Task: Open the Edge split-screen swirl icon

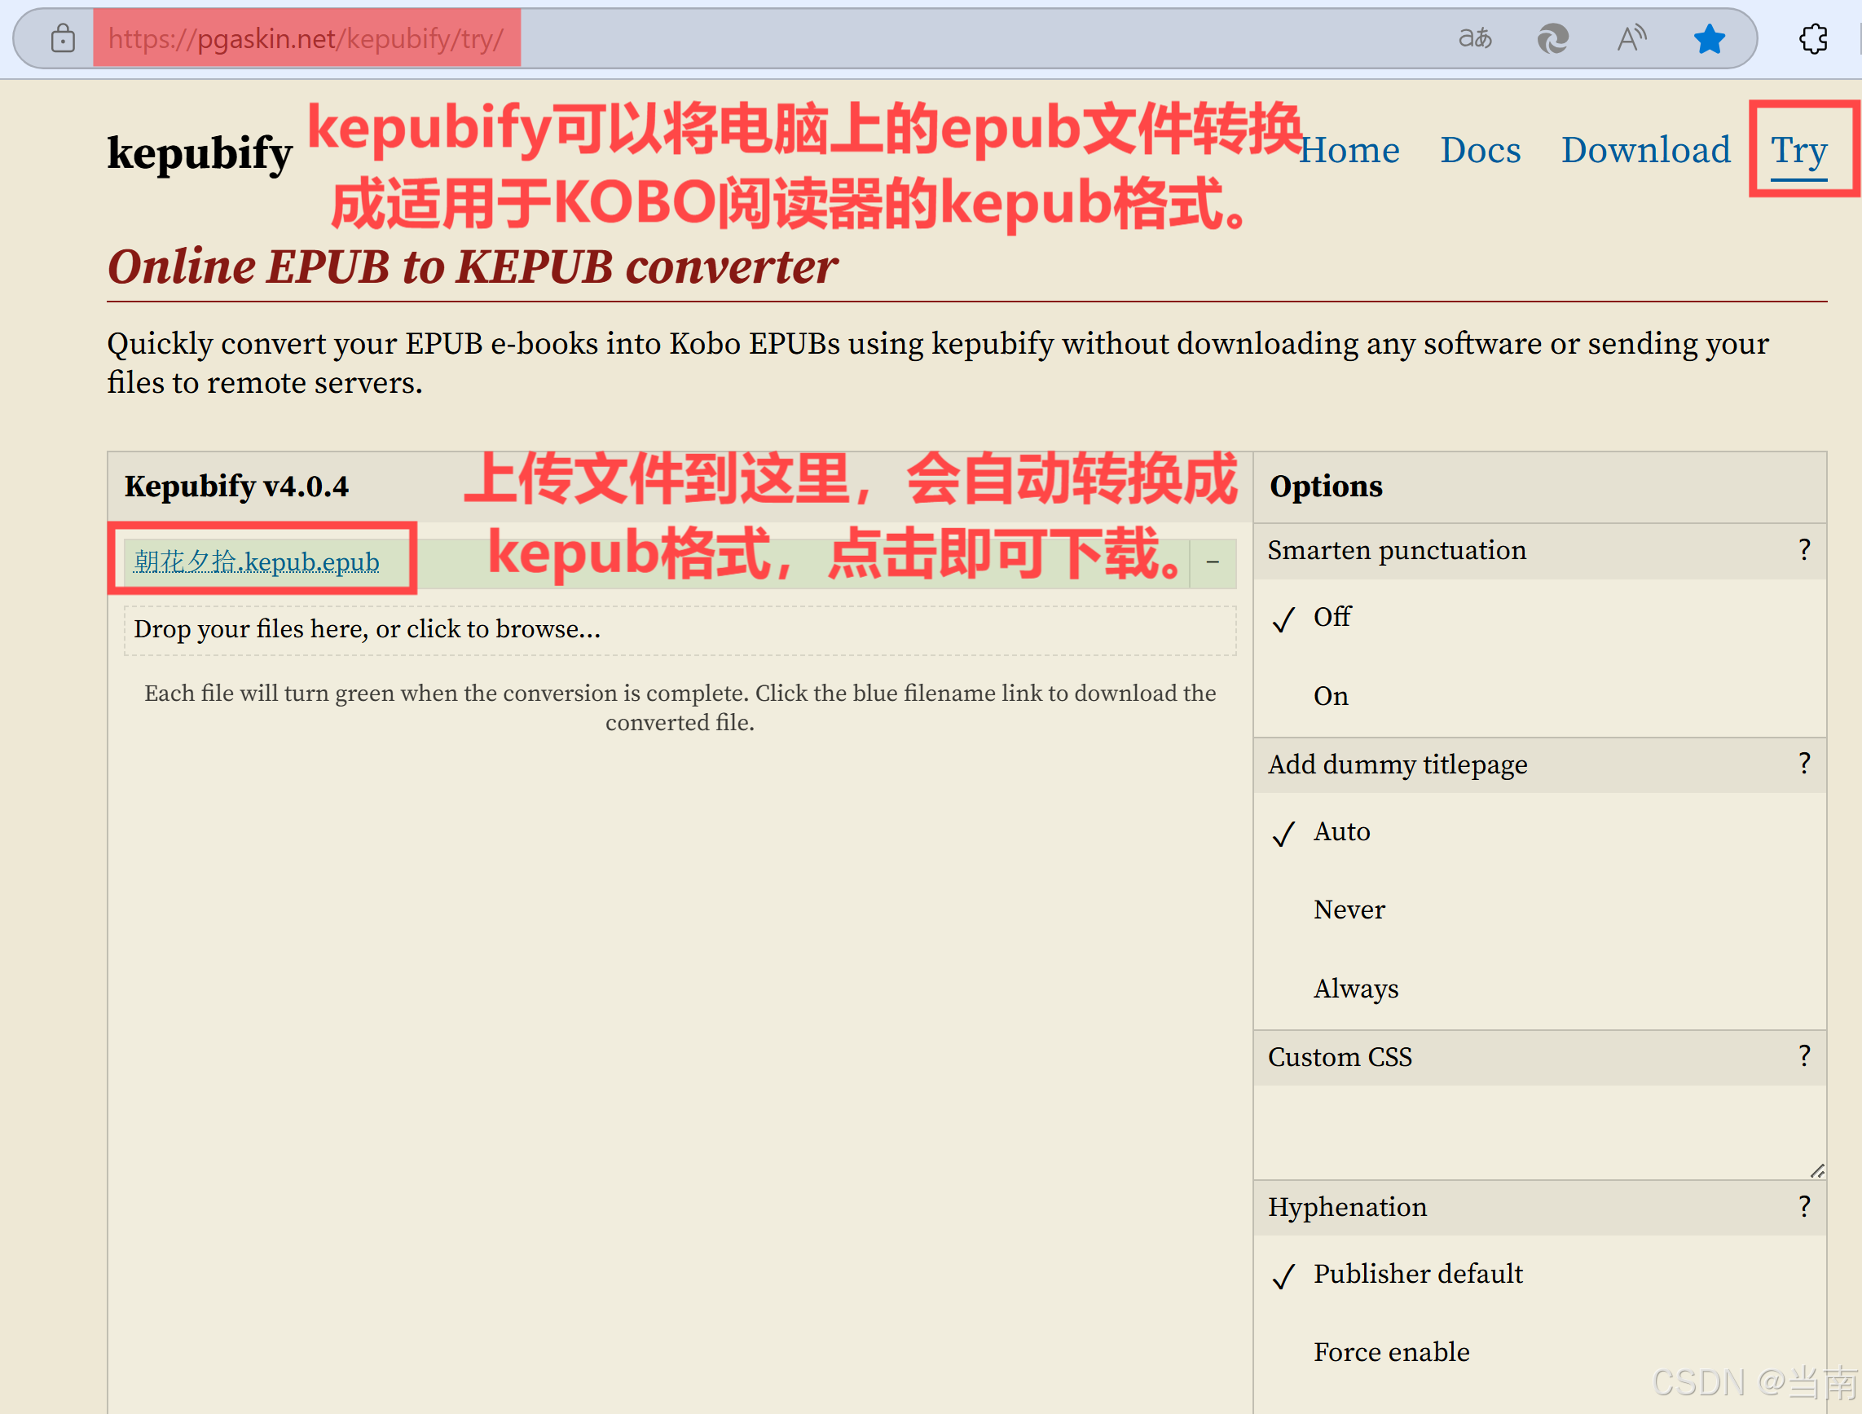Action: click(x=1553, y=37)
